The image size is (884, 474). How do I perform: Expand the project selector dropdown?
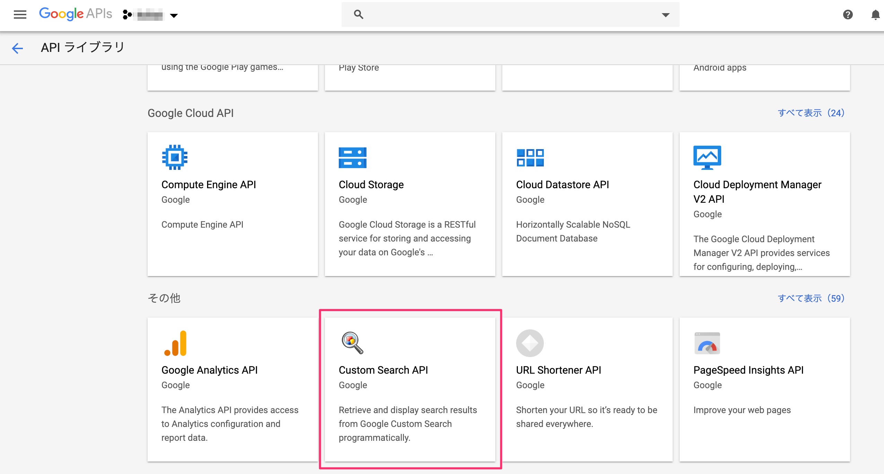(x=175, y=15)
